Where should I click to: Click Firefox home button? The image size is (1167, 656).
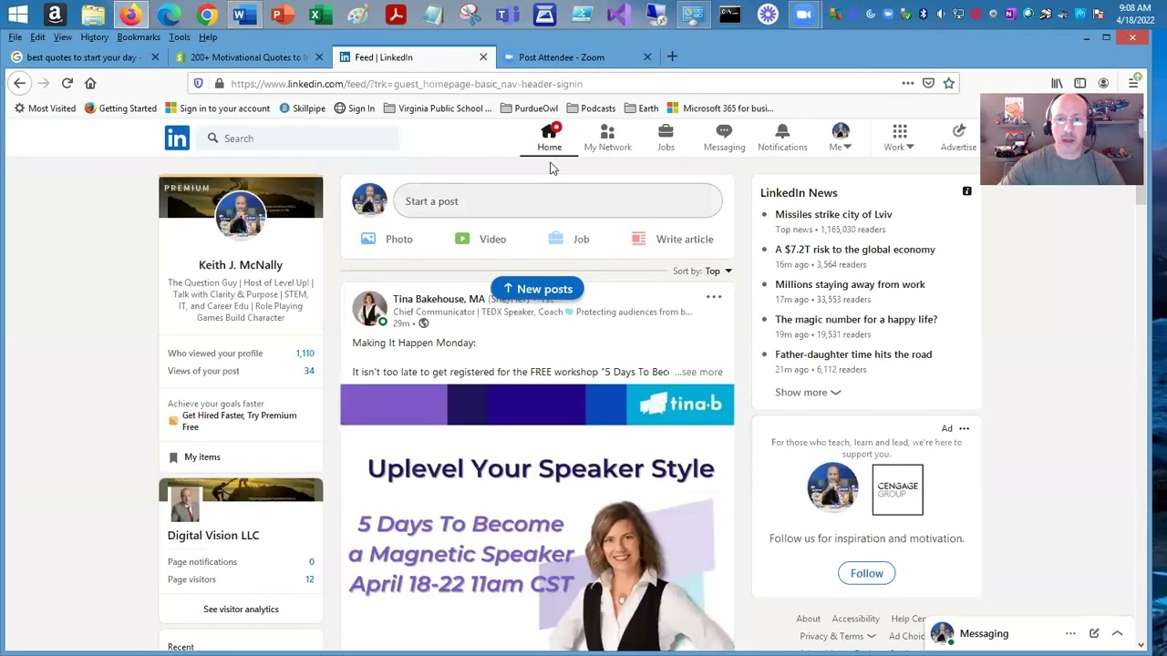[x=90, y=83]
